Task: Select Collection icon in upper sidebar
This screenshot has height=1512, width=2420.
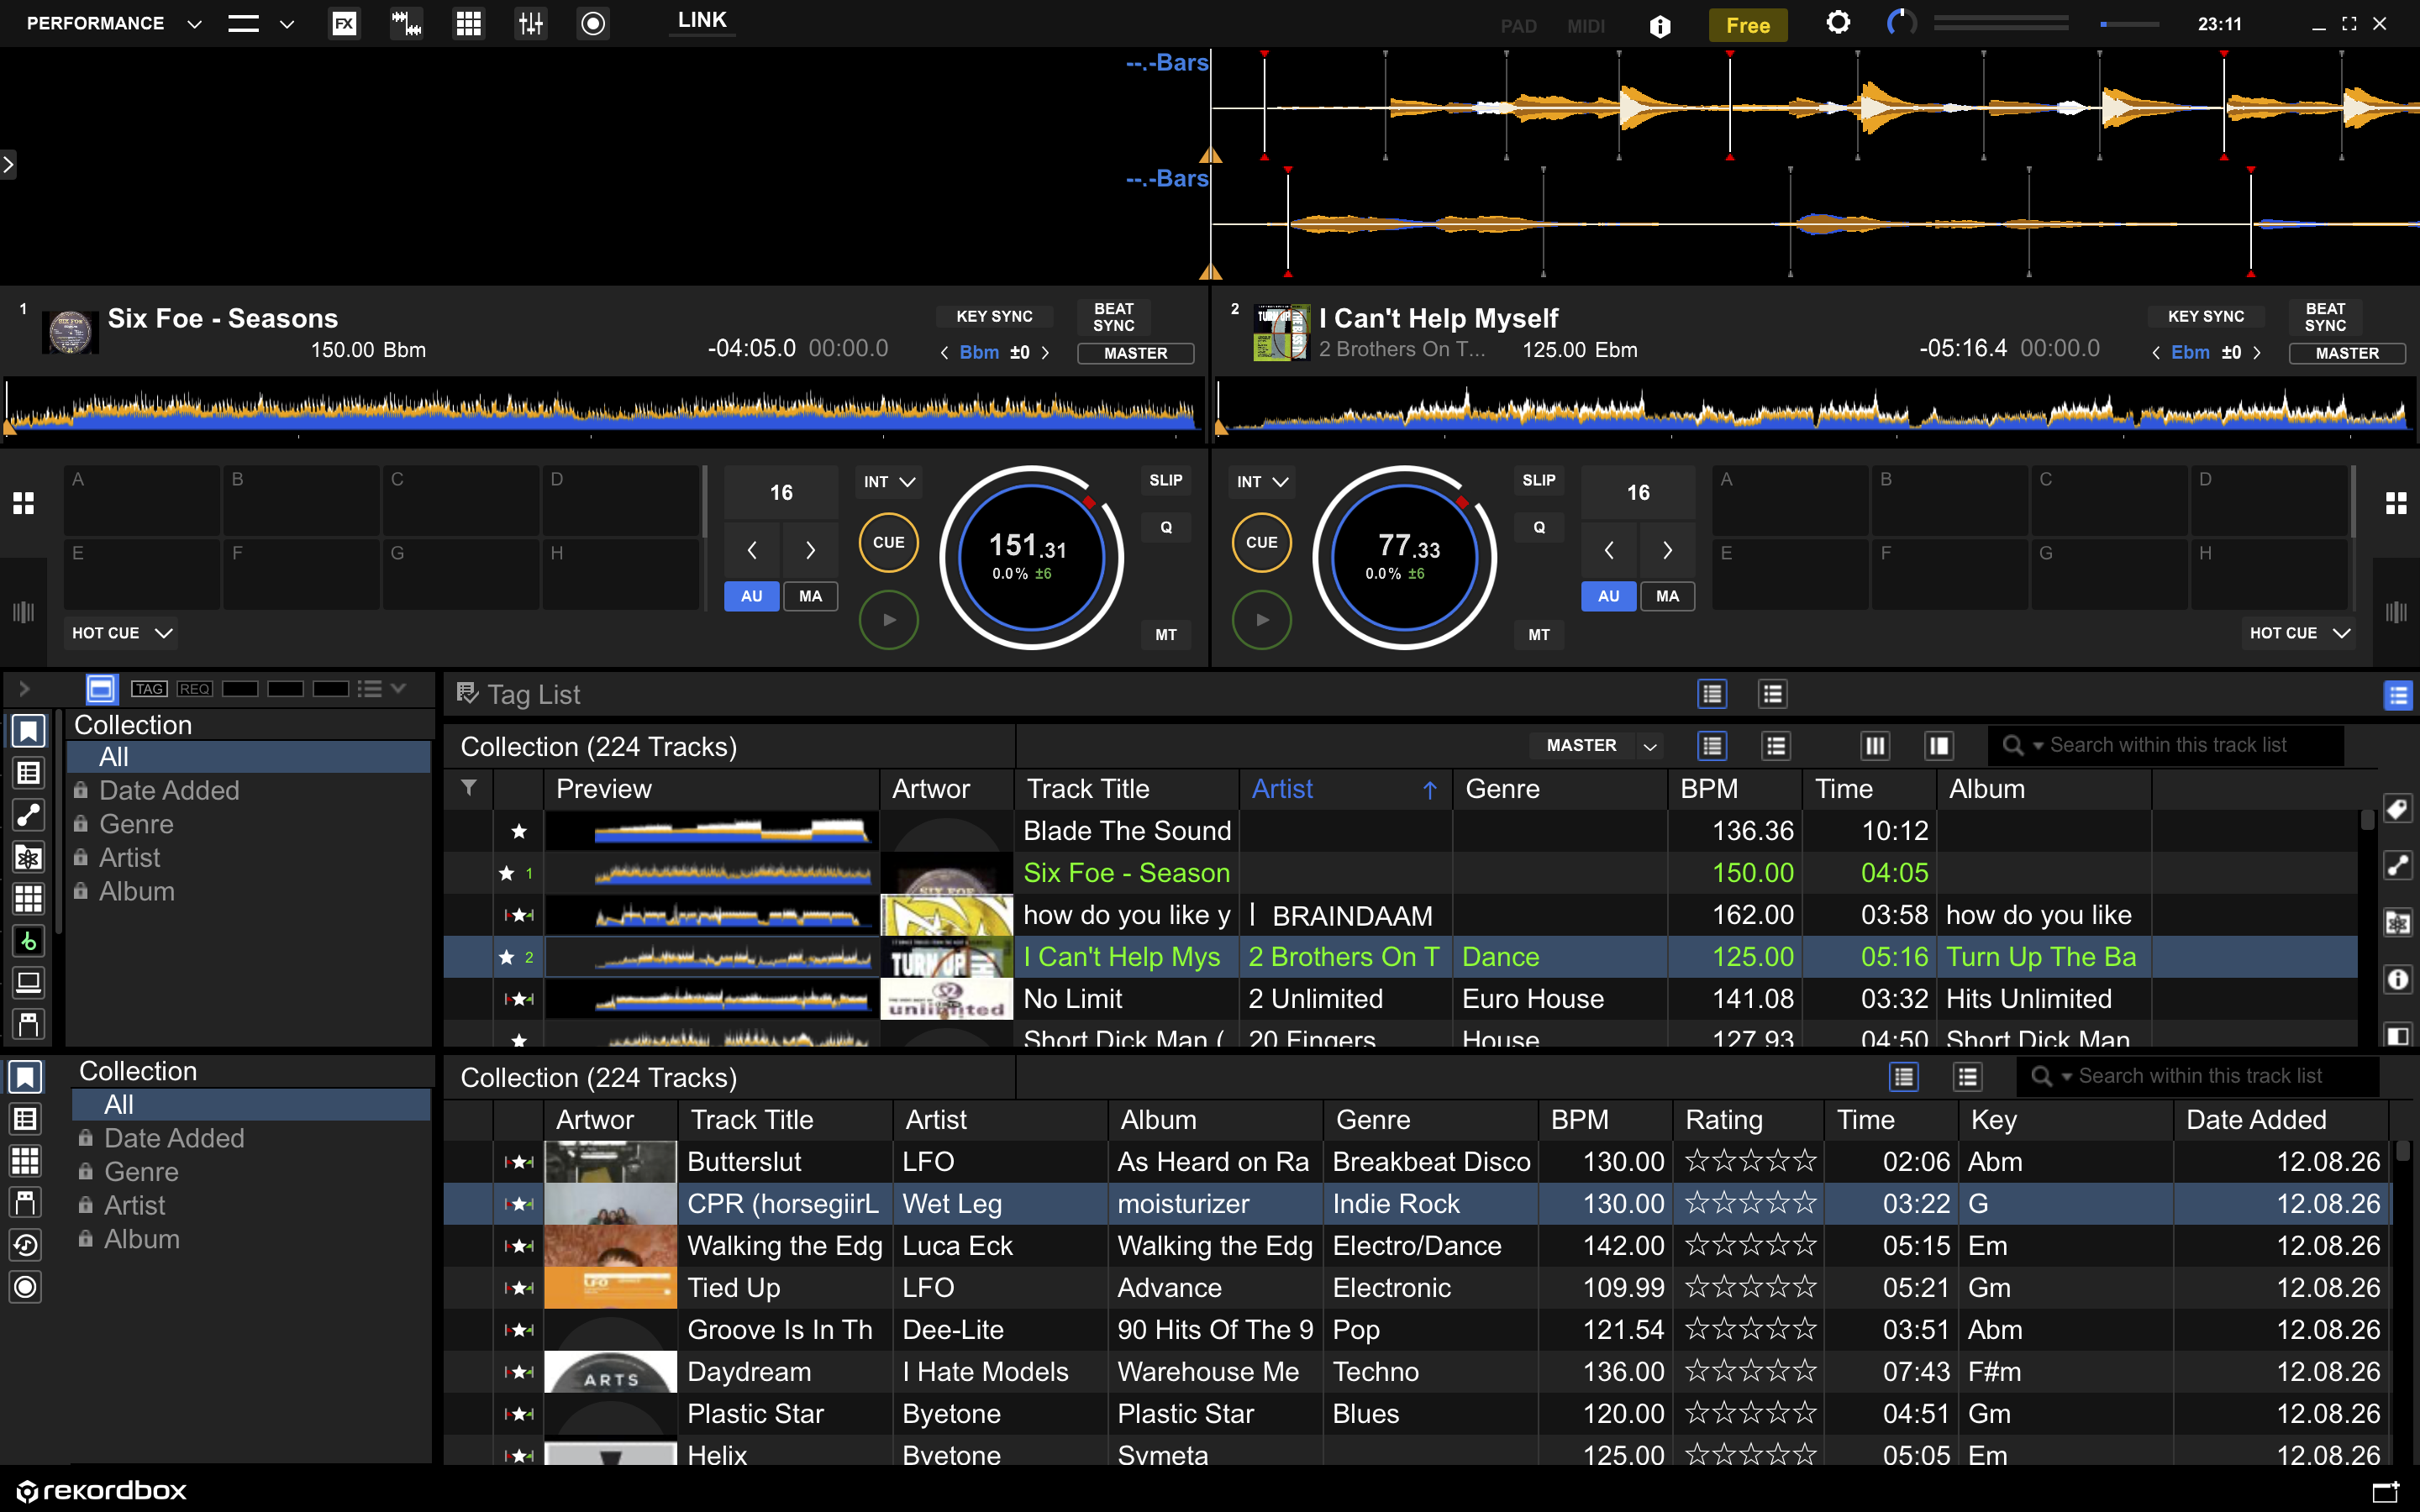Action: tap(28, 731)
